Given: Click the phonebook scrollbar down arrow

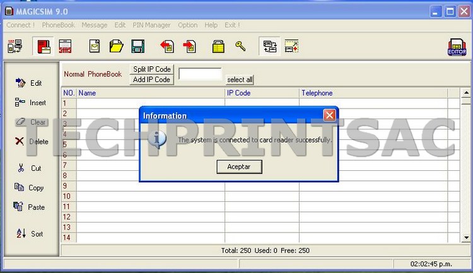Looking at the screenshot, I should (x=466, y=238).
